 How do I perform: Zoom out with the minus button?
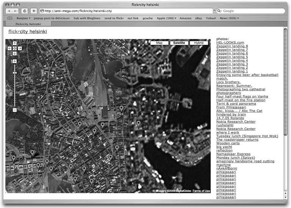[x=15, y=110]
